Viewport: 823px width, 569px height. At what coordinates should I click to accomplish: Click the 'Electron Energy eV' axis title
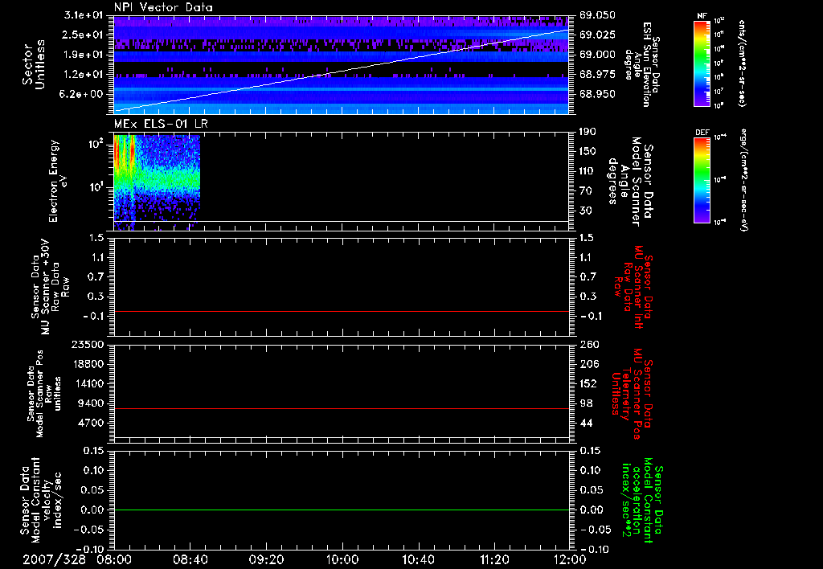point(58,182)
